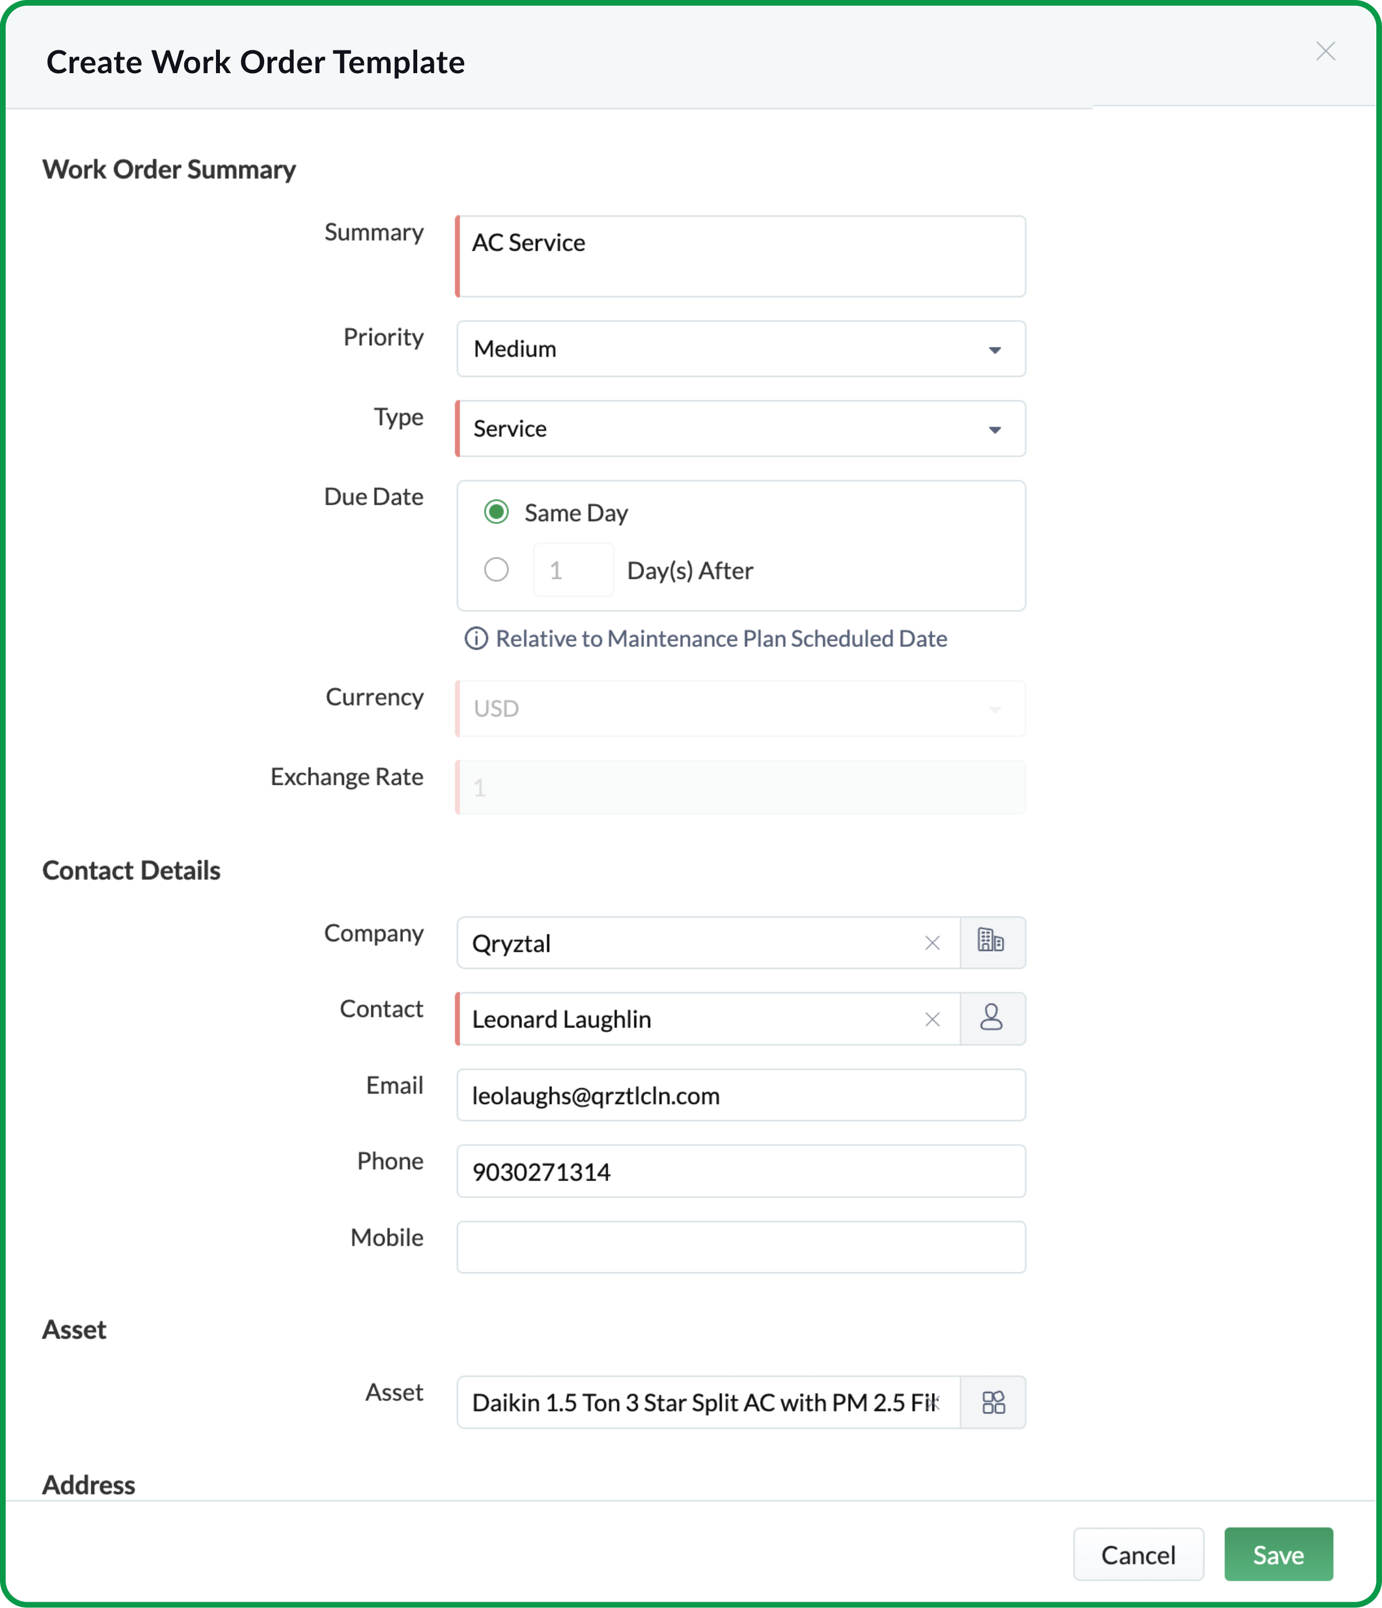1382x1608 pixels.
Task: Select the Day(s) After due date option
Action: point(496,570)
